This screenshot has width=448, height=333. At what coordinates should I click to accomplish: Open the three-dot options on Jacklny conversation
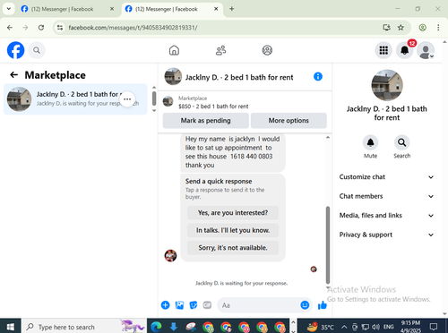point(127,99)
